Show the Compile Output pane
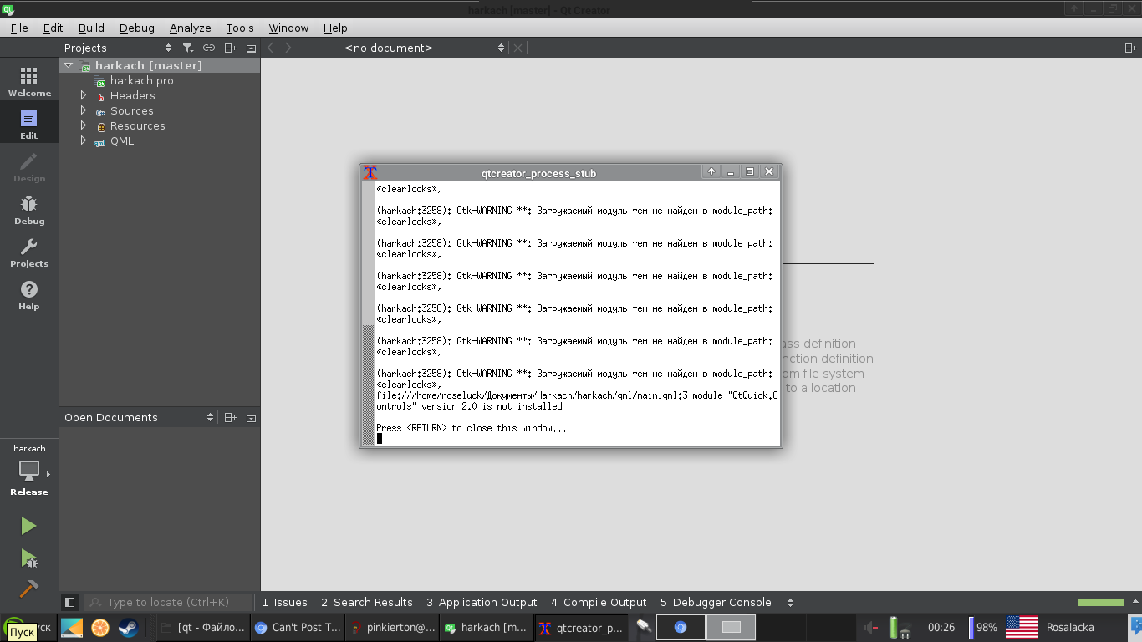 (x=599, y=602)
